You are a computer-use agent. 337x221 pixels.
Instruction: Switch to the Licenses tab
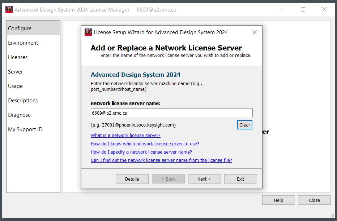[33, 57]
